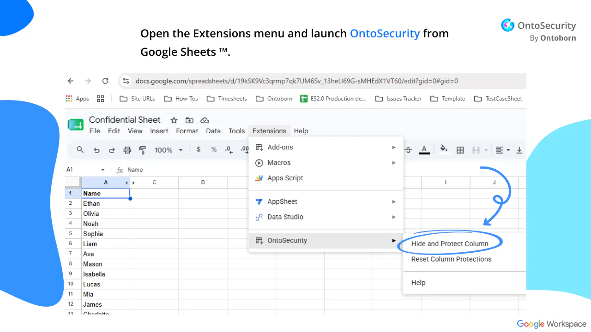Click the move to folder icon

pyautogui.click(x=189, y=120)
